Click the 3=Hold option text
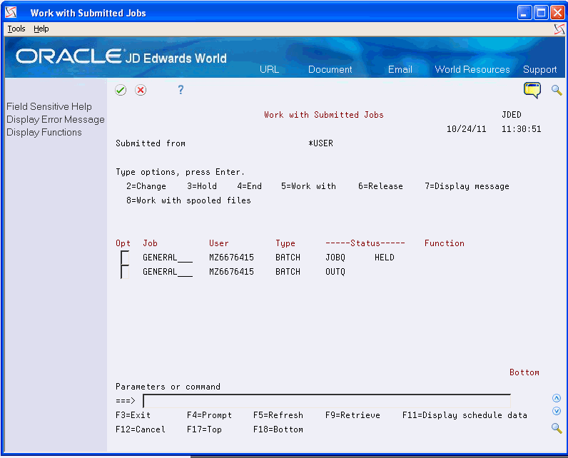The width and height of the screenshot is (568, 458). pyautogui.click(x=202, y=186)
